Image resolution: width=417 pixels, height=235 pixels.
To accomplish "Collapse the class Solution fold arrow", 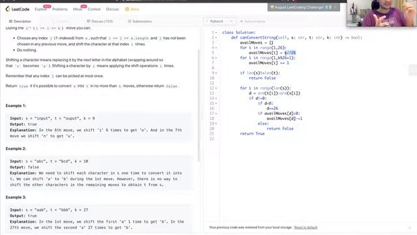I will point(216,33).
